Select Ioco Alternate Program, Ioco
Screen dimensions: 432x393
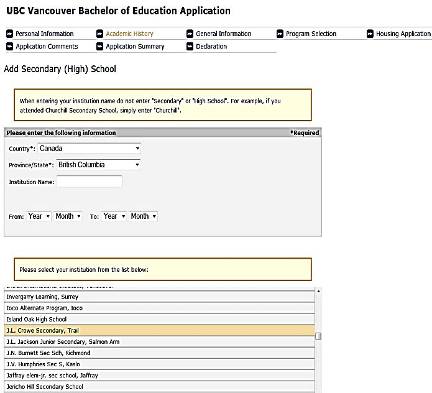(160, 308)
